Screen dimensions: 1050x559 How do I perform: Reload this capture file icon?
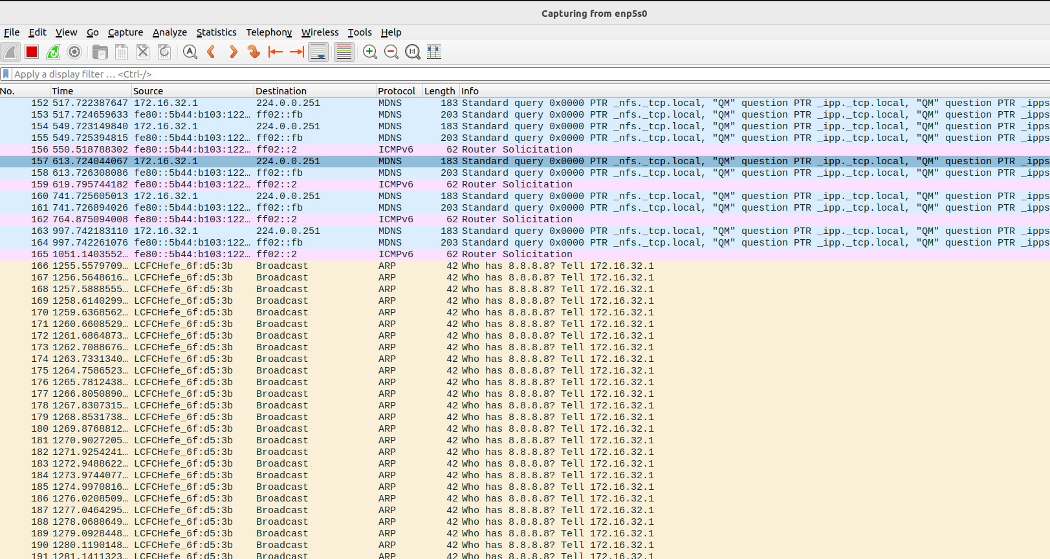coord(164,52)
